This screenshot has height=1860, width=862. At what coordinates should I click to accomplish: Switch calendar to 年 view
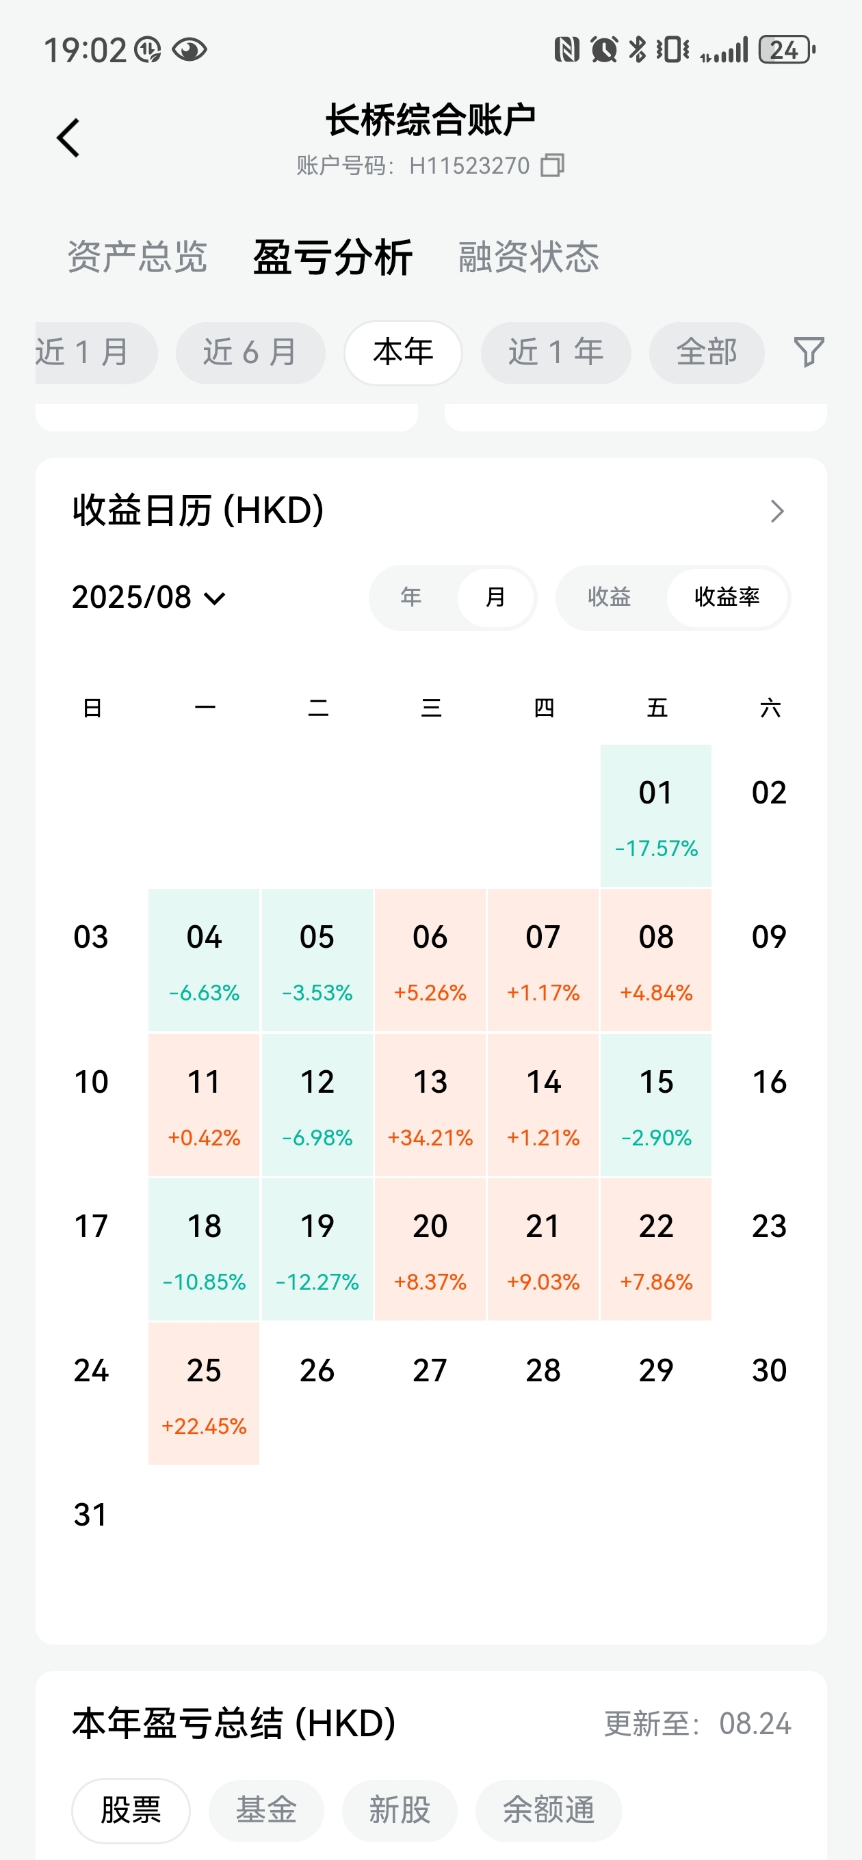pyautogui.click(x=411, y=597)
